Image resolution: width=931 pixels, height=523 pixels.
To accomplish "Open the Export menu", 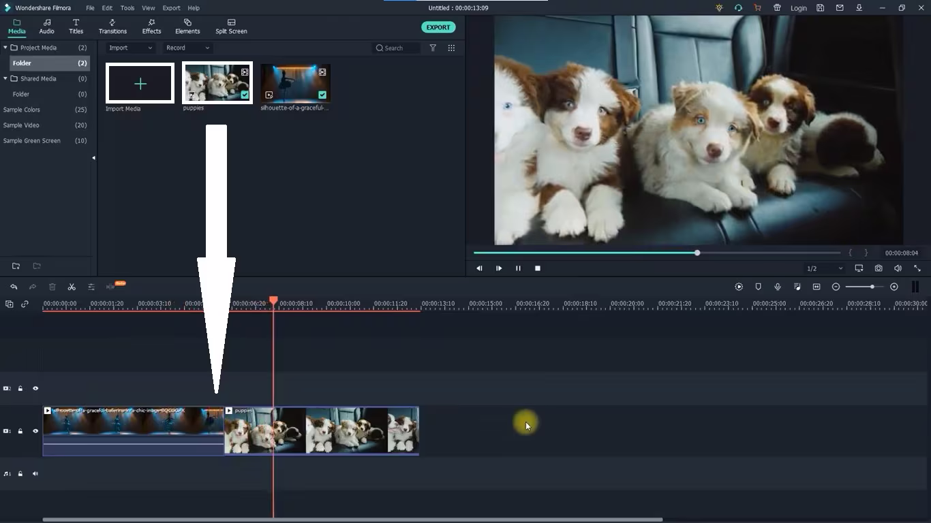I will (171, 8).
